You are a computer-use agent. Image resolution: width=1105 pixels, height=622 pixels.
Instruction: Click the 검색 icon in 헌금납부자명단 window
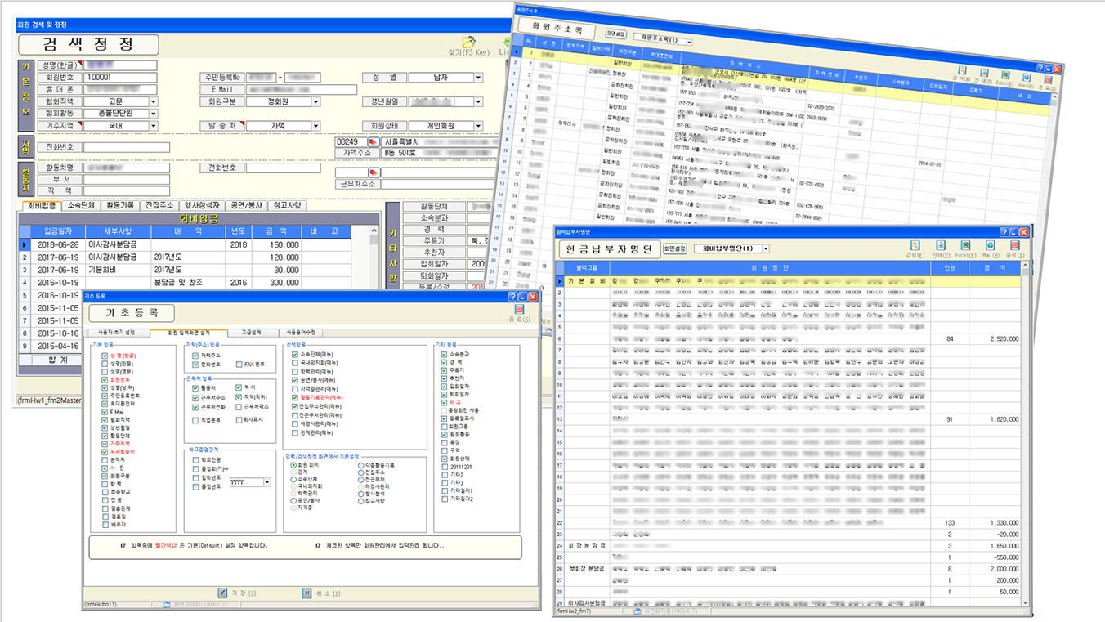tap(916, 245)
